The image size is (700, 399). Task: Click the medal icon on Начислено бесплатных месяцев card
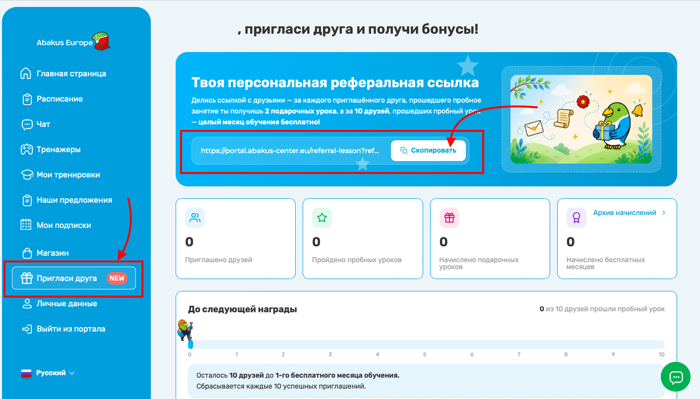tap(576, 218)
